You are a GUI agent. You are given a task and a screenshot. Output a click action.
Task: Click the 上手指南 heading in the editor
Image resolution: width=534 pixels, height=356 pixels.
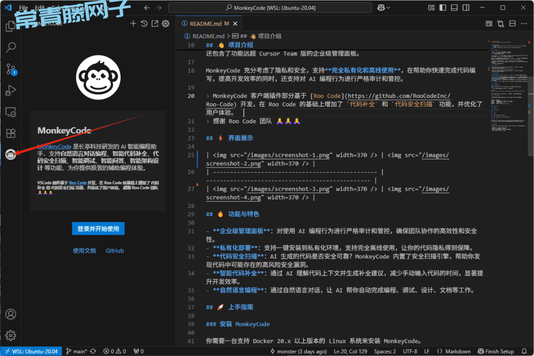click(x=240, y=307)
